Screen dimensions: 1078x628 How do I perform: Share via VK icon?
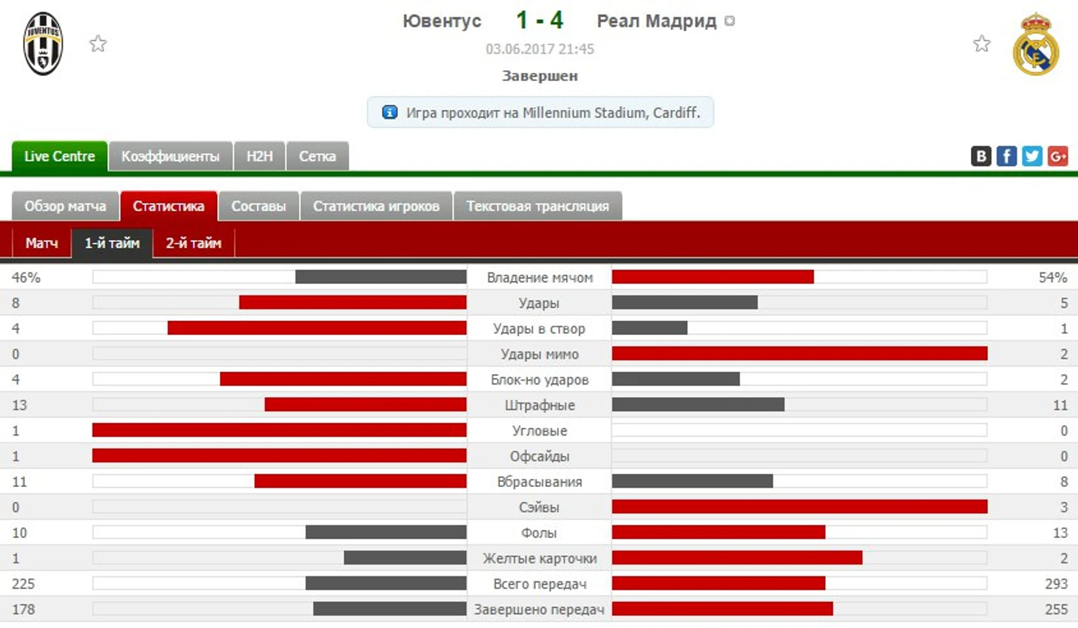click(981, 156)
